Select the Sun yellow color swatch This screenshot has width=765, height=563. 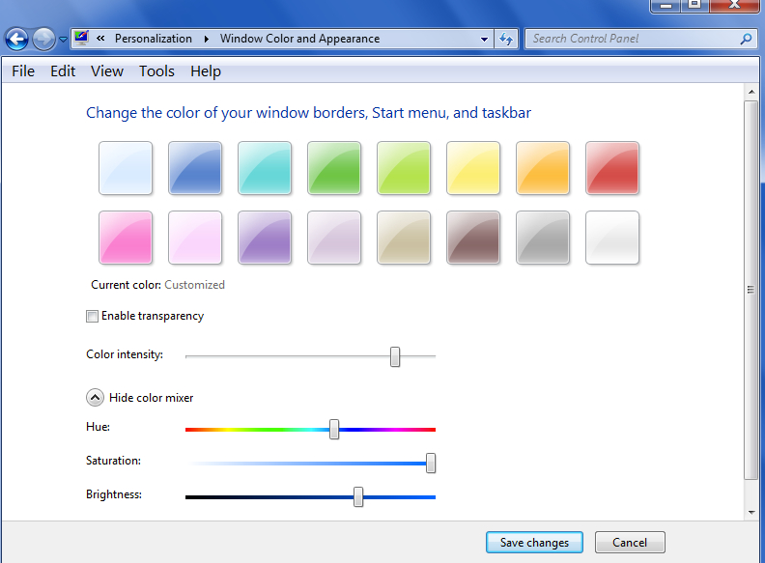(x=473, y=168)
